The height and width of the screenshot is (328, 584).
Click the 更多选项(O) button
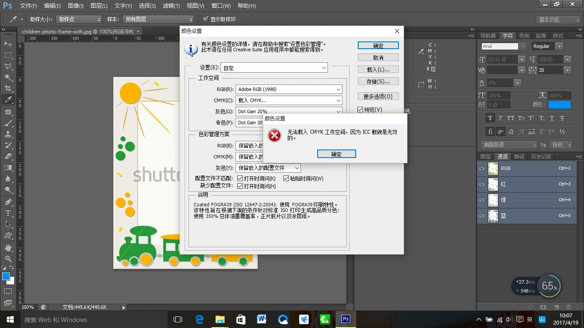pyautogui.click(x=378, y=96)
